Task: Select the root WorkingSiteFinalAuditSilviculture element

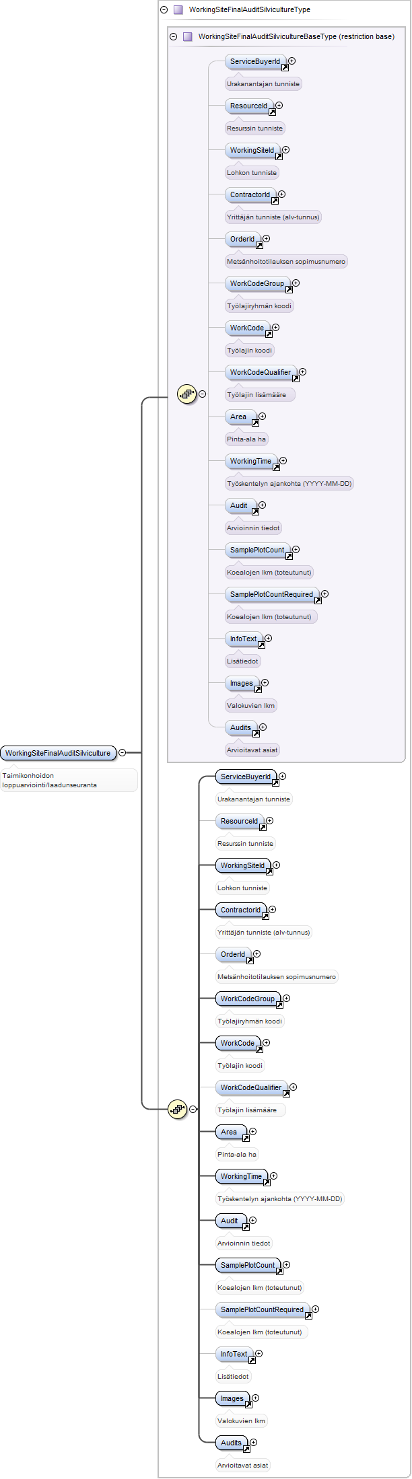Action: point(58,753)
